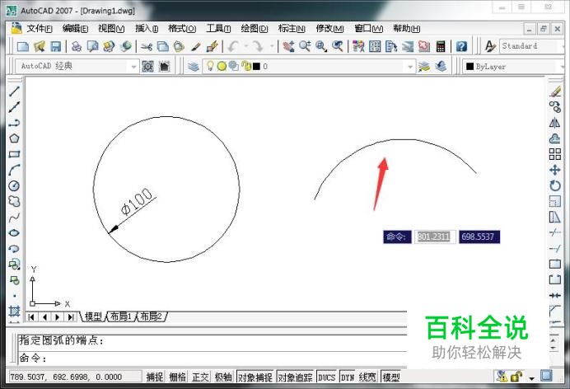Open the Layer Properties Manager icon
The image size is (570, 389).
(x=194, y=66)
